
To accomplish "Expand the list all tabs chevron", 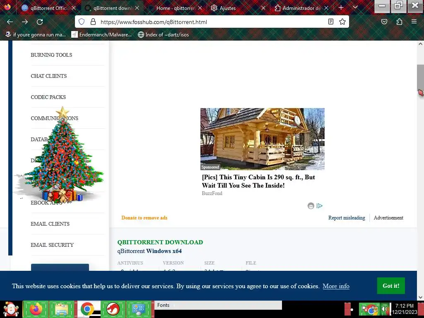I will 355,7.
